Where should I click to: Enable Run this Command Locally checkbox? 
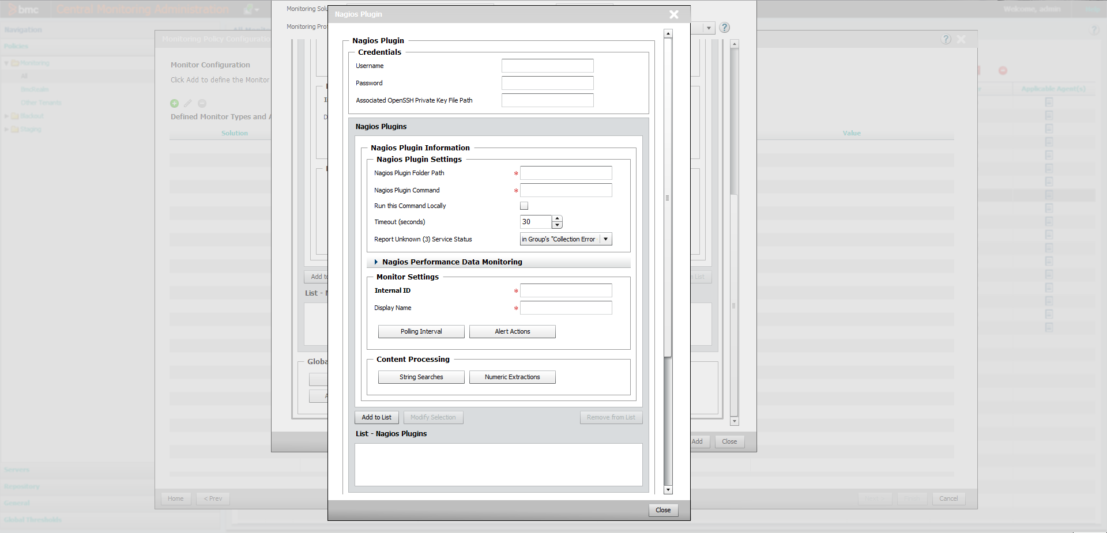tap(524, 206)
